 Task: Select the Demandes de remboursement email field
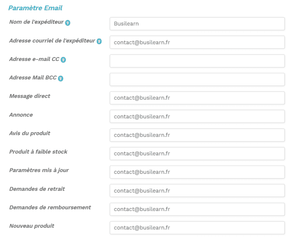coord(197,209)
